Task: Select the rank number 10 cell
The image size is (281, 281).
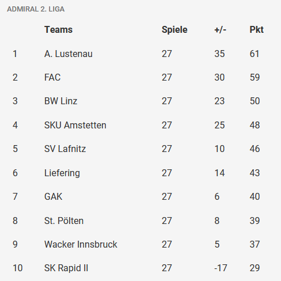Action: [x=18, y=268]
